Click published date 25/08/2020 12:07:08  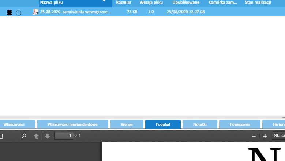click(x=185, y=12)
